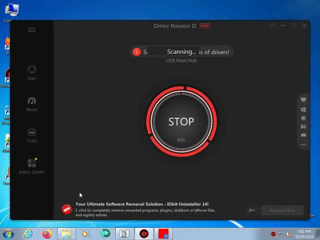Viewport: 320px width, 240px height.
Task: Switch to Driver Booster taskbar button
Action: [144, 234]
